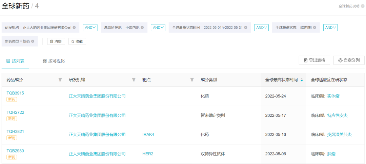
Task: Open the 研发机构 column filter icon
Action: [134, 80]
